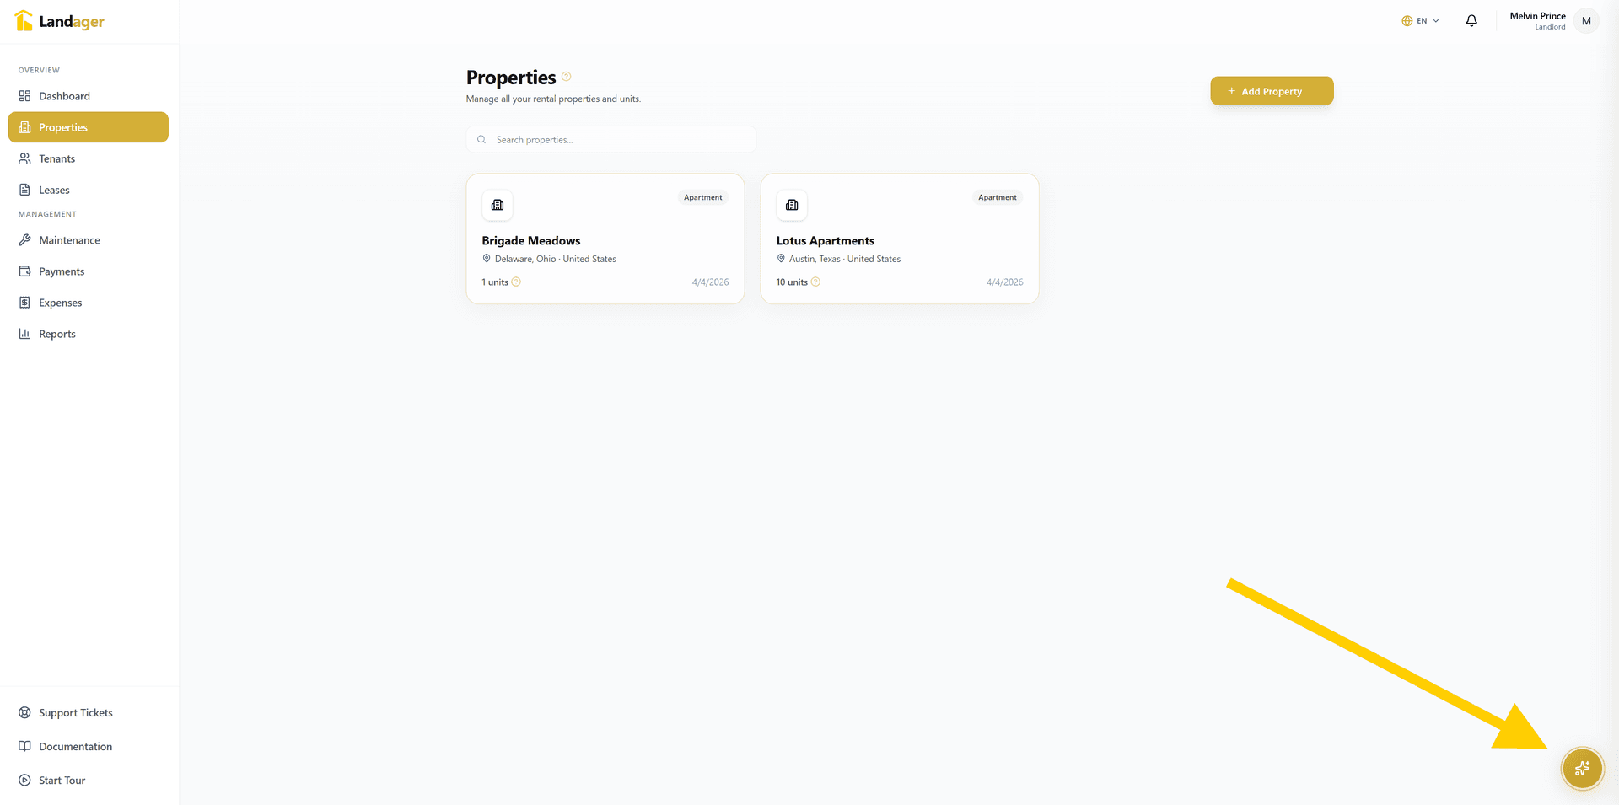
Task: Click the Landager logo
Action: pos(60,20)
